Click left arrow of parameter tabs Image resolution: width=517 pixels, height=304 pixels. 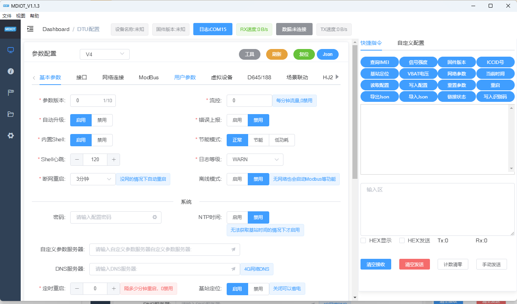pos(34,77)
